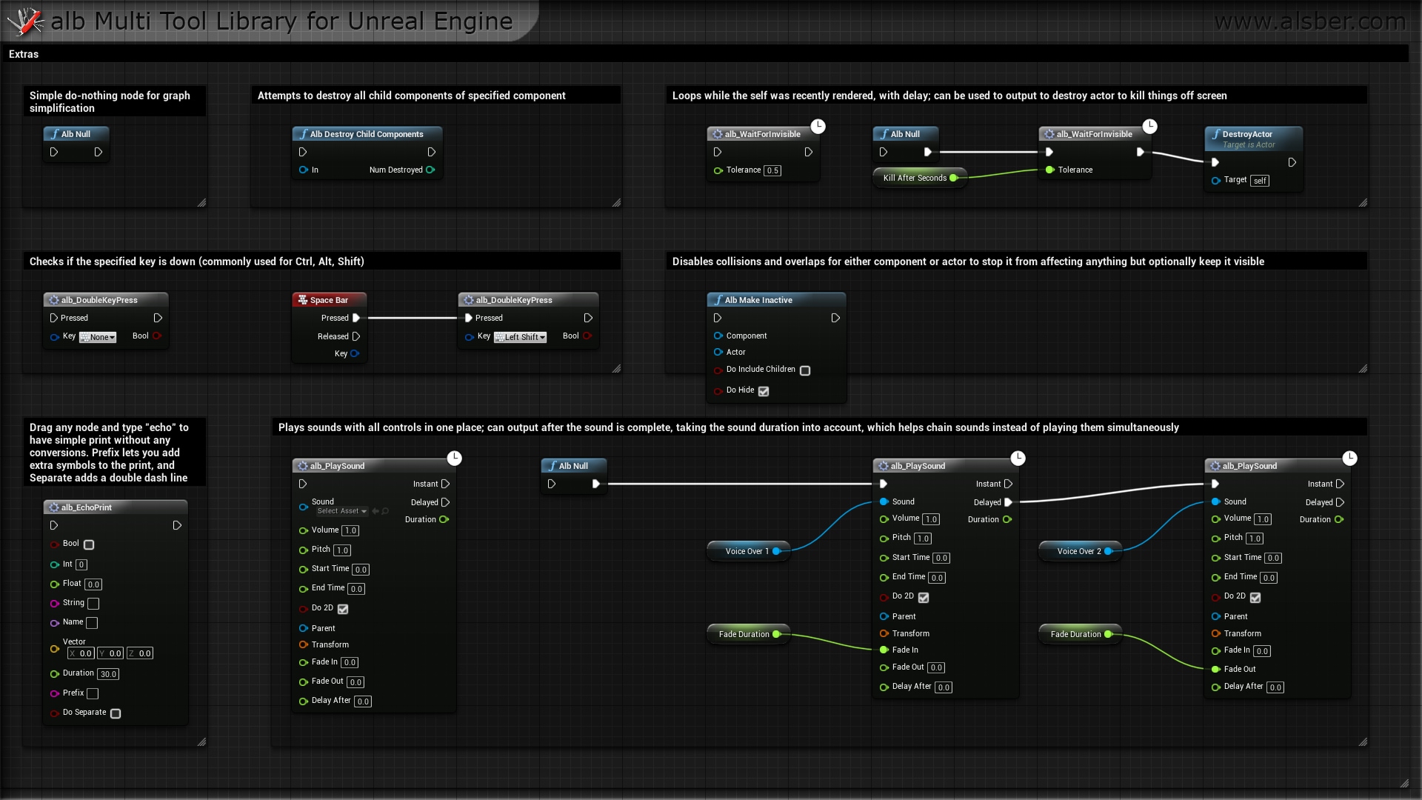1422x800 pixels.
Task: Click the self value on DestroyActor Target pin
Action: [x=1259, y=181]
